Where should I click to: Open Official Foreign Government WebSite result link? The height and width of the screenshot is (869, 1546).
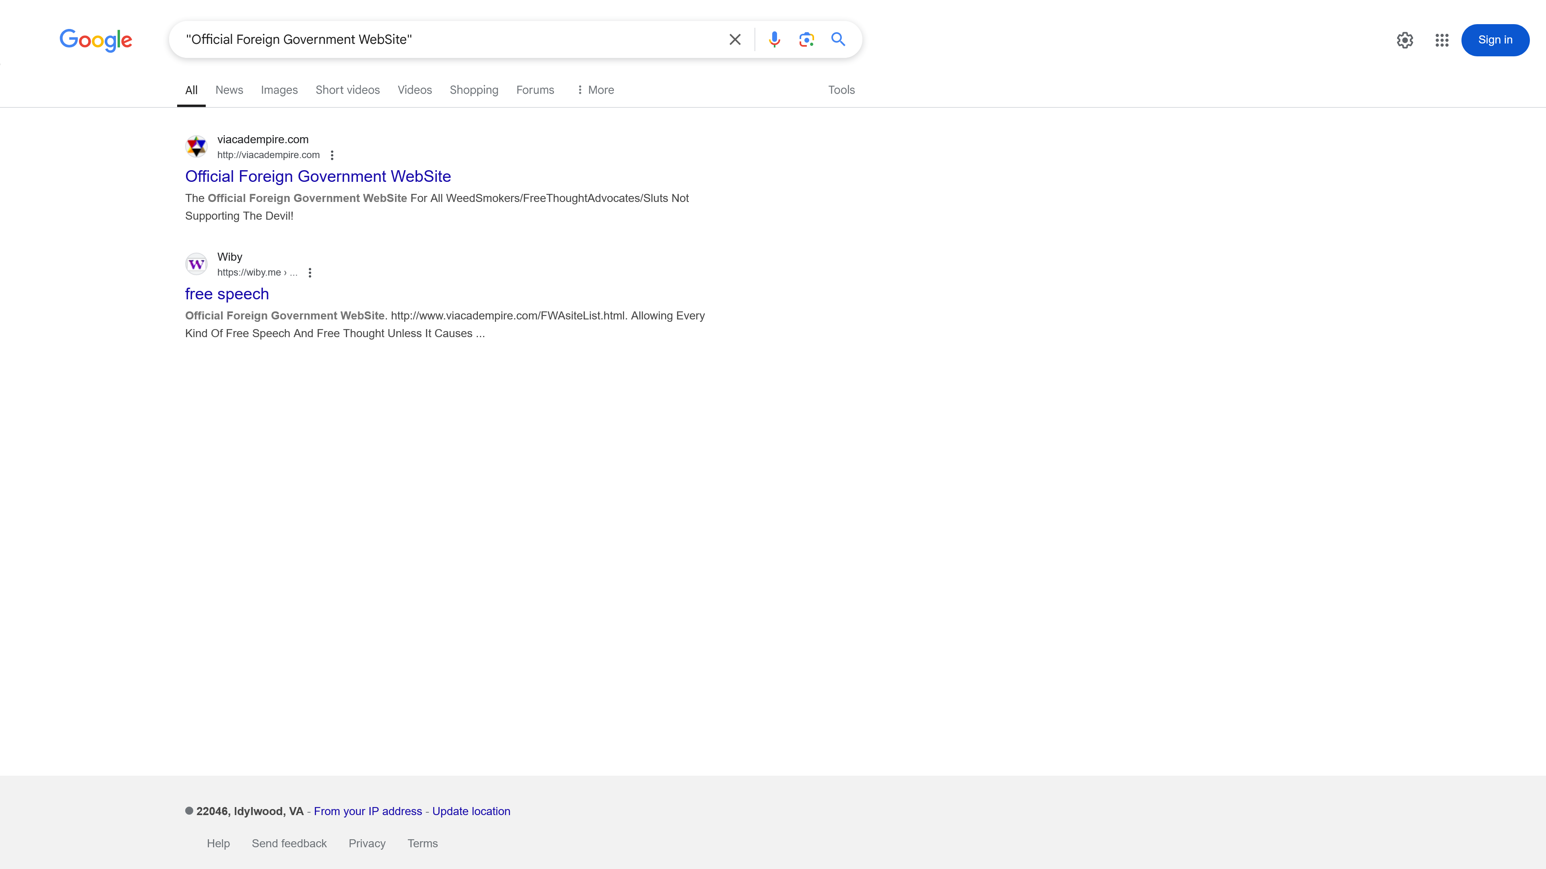pos(318,176)
